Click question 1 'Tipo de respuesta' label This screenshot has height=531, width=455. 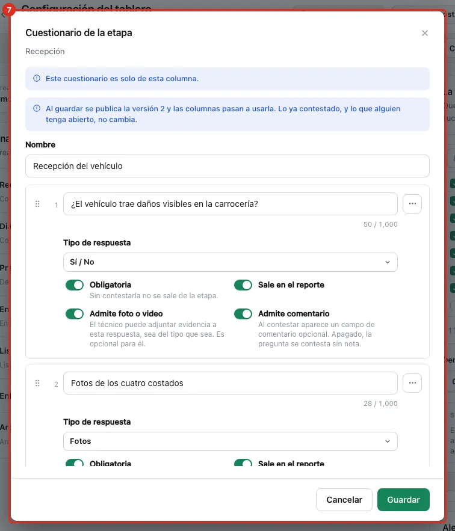pyautogui.click(x=97, y=243)
